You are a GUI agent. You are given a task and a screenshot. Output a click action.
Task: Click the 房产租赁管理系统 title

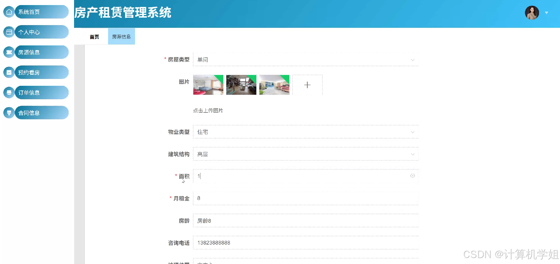pos(123,13)
